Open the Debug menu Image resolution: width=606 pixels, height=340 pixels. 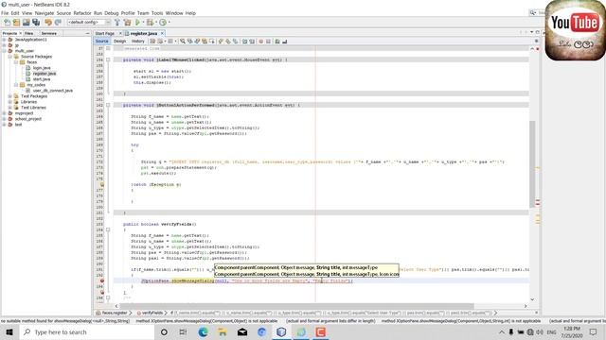112,13
